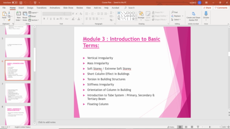This screenshot has height=129, width=230.
Task: Choose the text highlight color
Action: tap(73, 19)
